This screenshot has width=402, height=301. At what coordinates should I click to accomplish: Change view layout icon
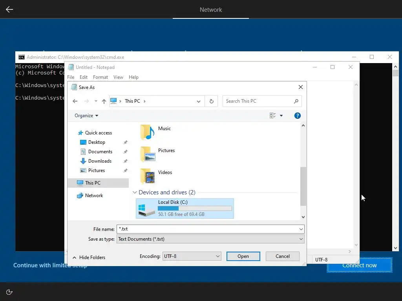272,116
